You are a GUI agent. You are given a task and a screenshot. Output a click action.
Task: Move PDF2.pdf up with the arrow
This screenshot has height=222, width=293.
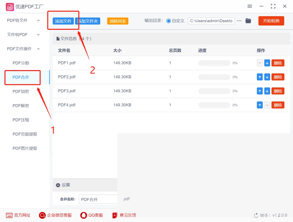(260, 77)
